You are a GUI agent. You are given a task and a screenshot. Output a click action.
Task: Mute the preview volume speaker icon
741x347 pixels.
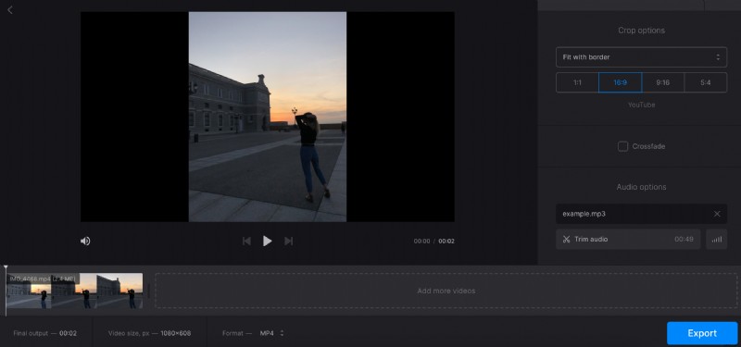[85, 242]
